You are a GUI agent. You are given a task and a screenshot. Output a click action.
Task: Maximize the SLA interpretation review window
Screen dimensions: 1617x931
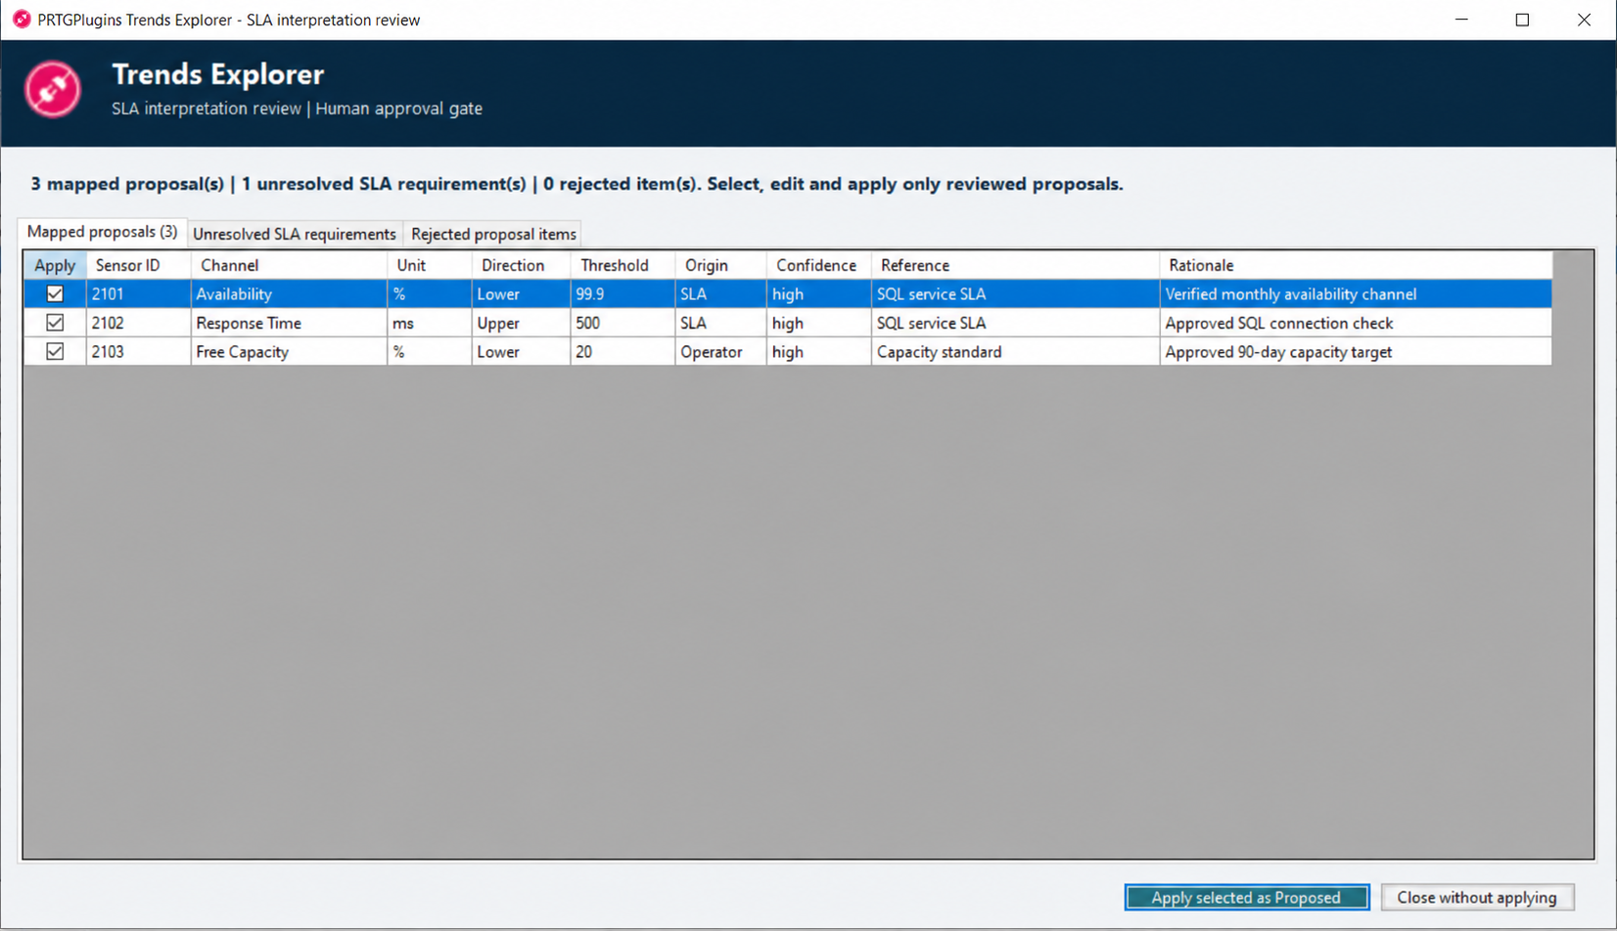tap(1522, 20)
